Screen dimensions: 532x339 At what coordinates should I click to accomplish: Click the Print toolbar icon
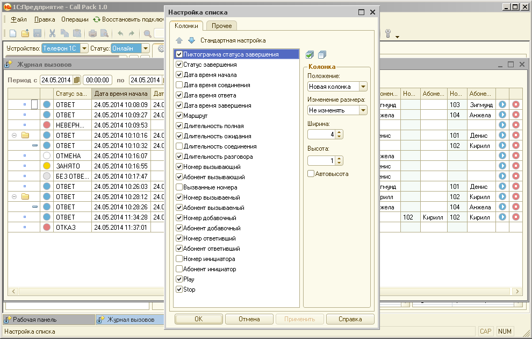point(92,33)
